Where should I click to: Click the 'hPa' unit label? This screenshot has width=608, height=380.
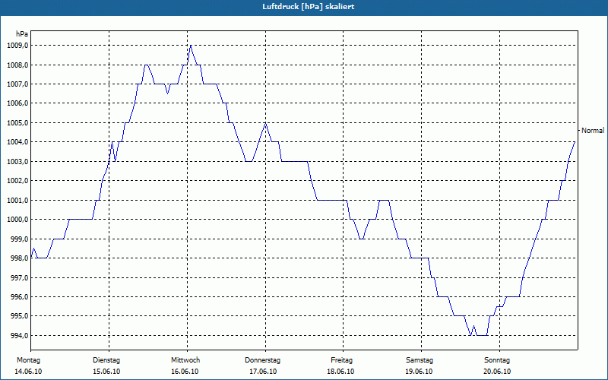pos(22,33)
